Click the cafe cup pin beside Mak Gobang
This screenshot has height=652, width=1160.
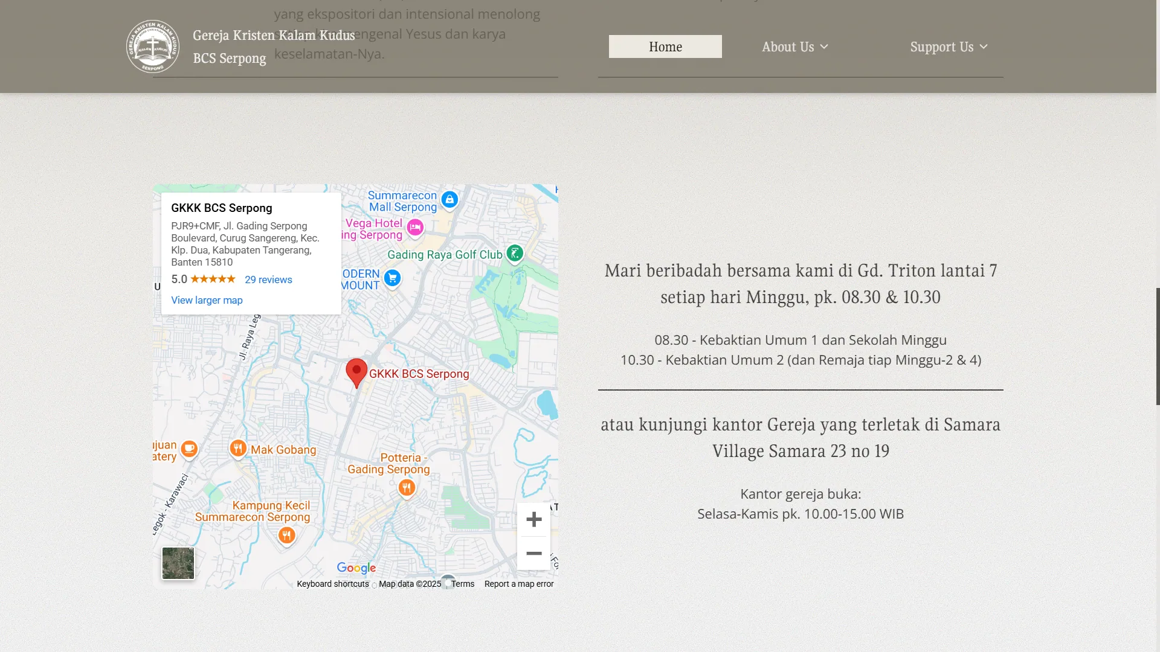[189, 449]
